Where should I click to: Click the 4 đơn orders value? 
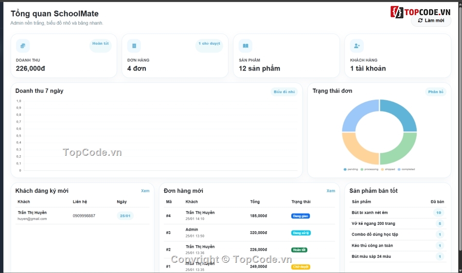(x=137, y=69)
